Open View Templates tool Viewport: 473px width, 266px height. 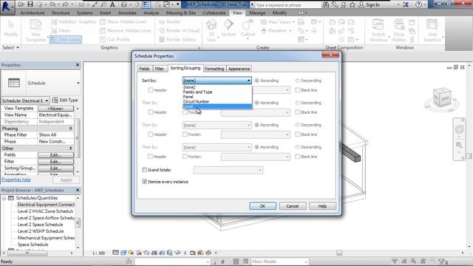[x=36, y=30]
